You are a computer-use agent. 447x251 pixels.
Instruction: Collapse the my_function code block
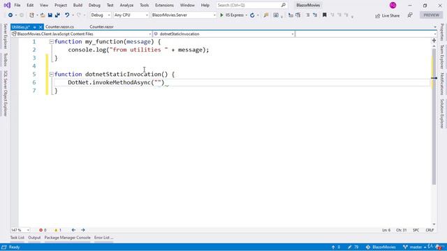(52, 42)
